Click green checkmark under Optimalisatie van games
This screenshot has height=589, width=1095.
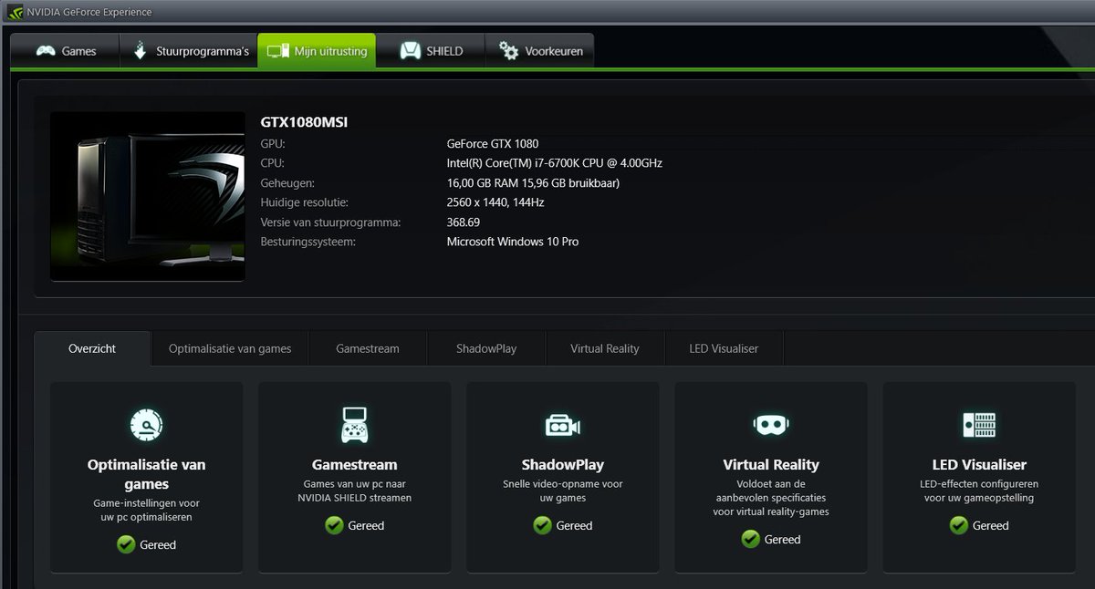click(x=126, y=544)
